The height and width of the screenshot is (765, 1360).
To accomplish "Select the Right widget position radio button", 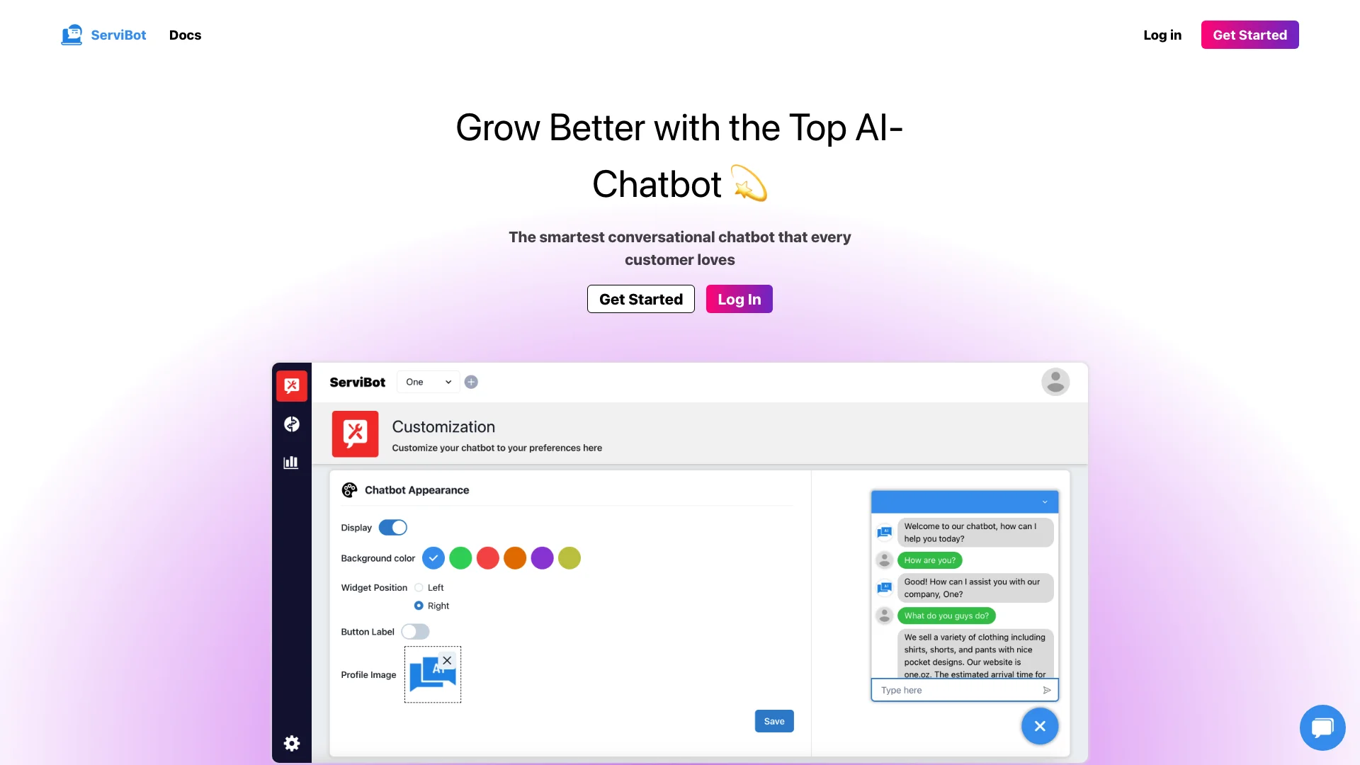I will point(419,606).
